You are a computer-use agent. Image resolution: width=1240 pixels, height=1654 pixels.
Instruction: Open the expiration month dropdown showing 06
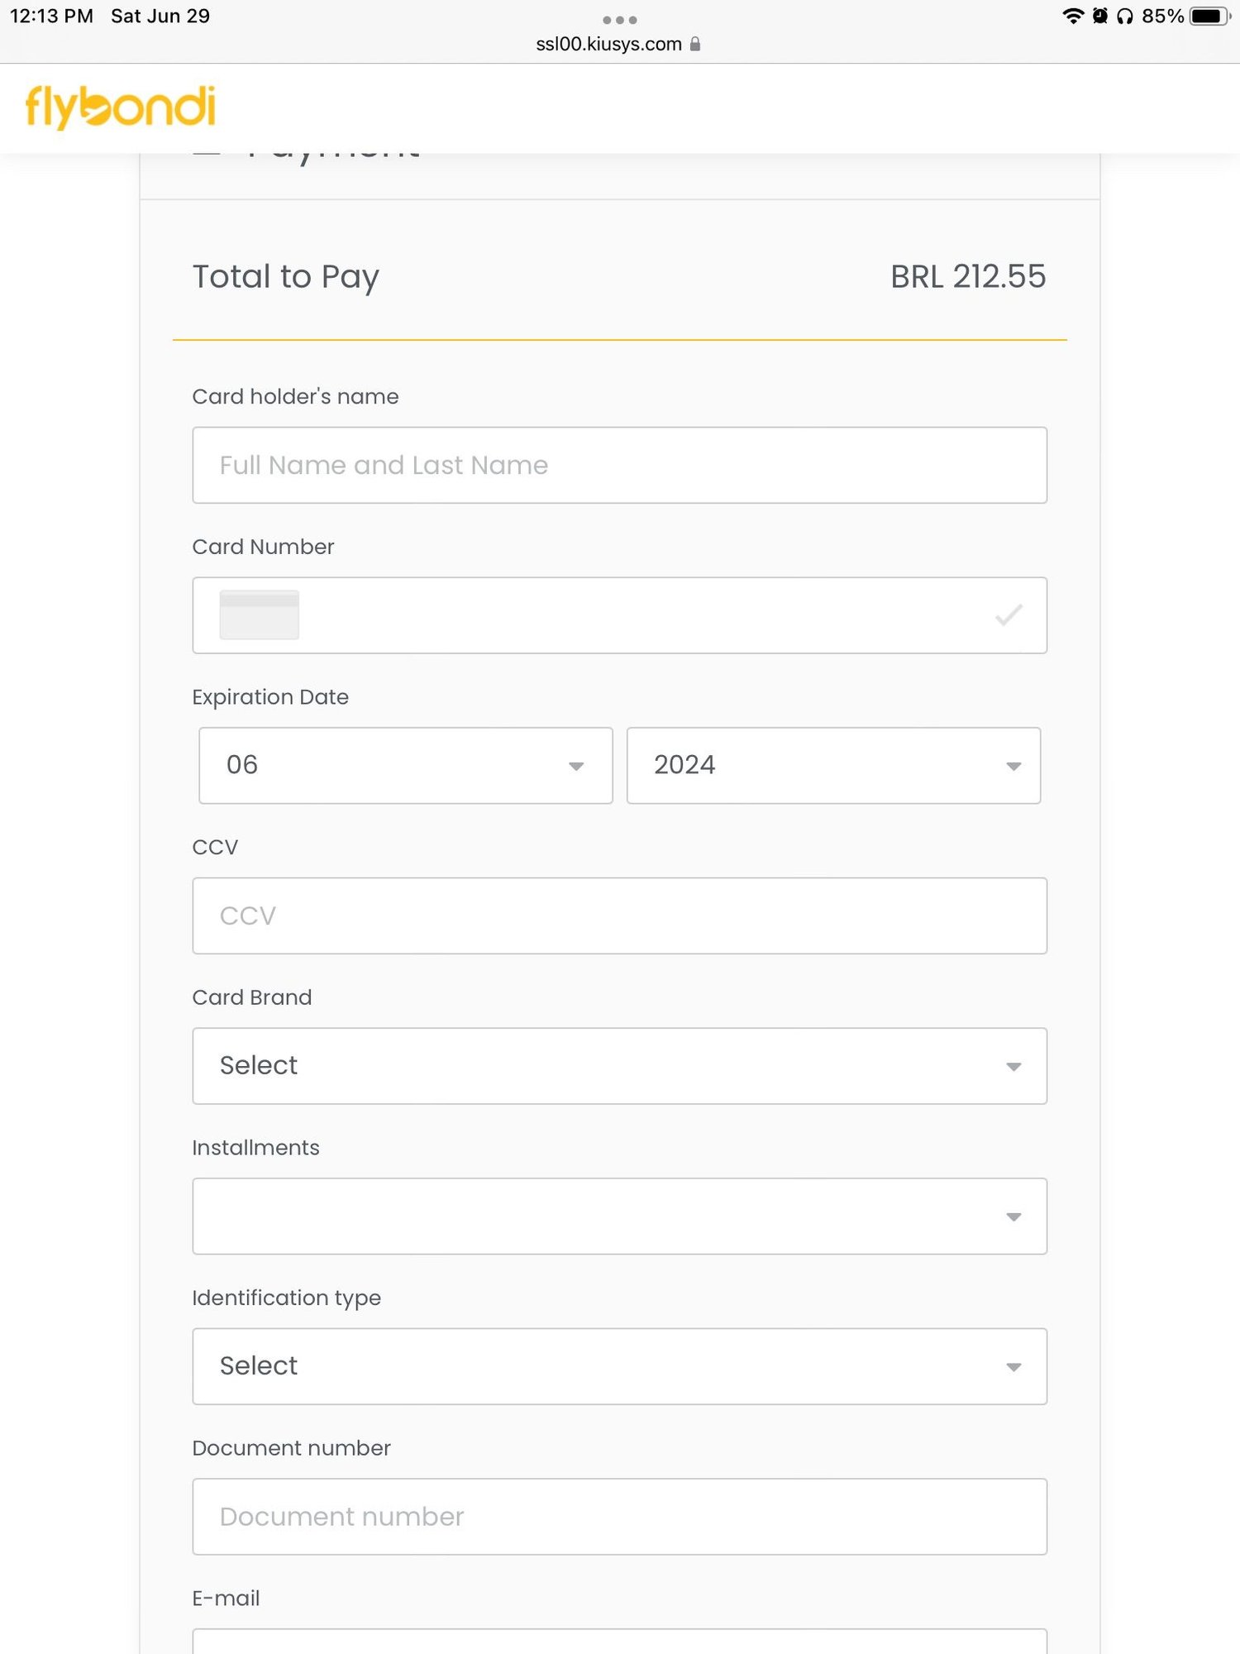pyautogui.click(x=405, y=765)
